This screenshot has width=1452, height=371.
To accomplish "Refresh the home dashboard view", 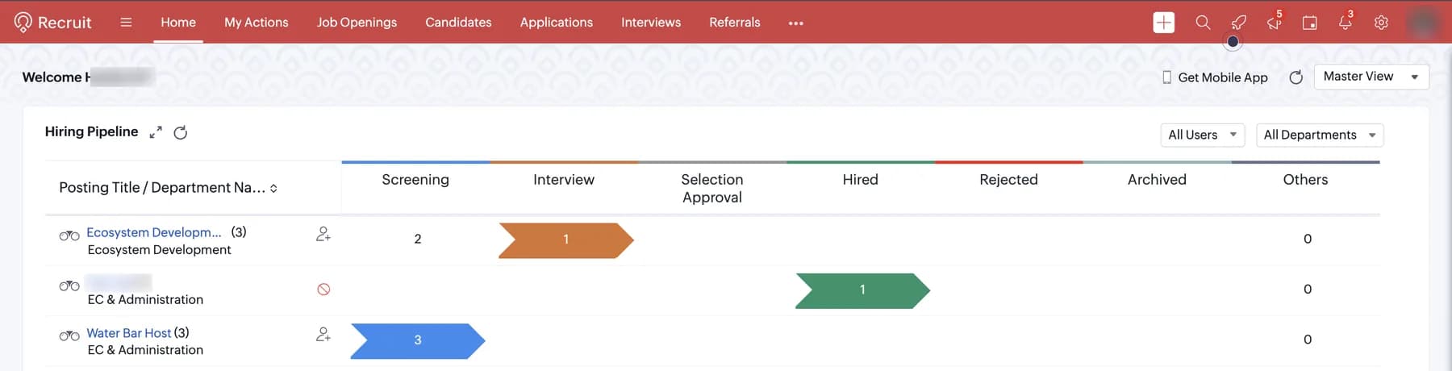I will [x=1296, y=77].
